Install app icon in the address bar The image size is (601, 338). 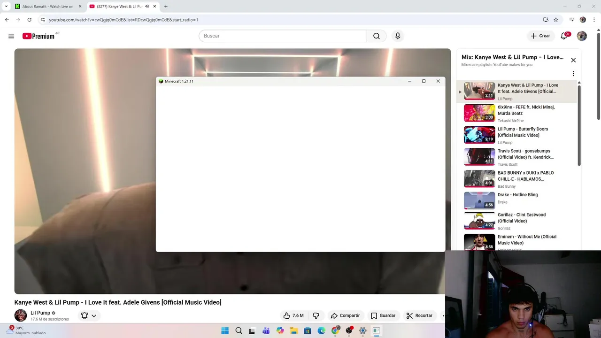point(546,20)
